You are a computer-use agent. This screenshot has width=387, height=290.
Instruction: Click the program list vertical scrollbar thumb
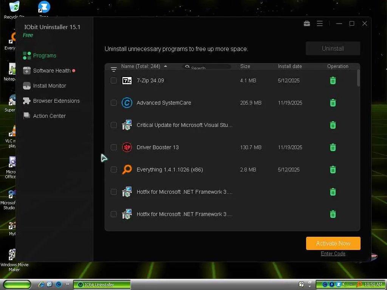click(x=358, y=78)
